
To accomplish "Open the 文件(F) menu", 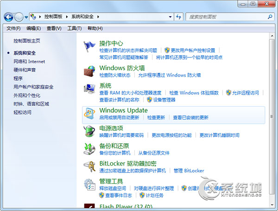I will 13,28.
